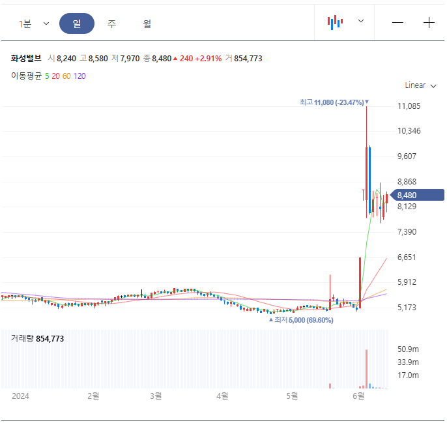
Task: Toggle the 60-day moving average line
Action: click(66, 76)
